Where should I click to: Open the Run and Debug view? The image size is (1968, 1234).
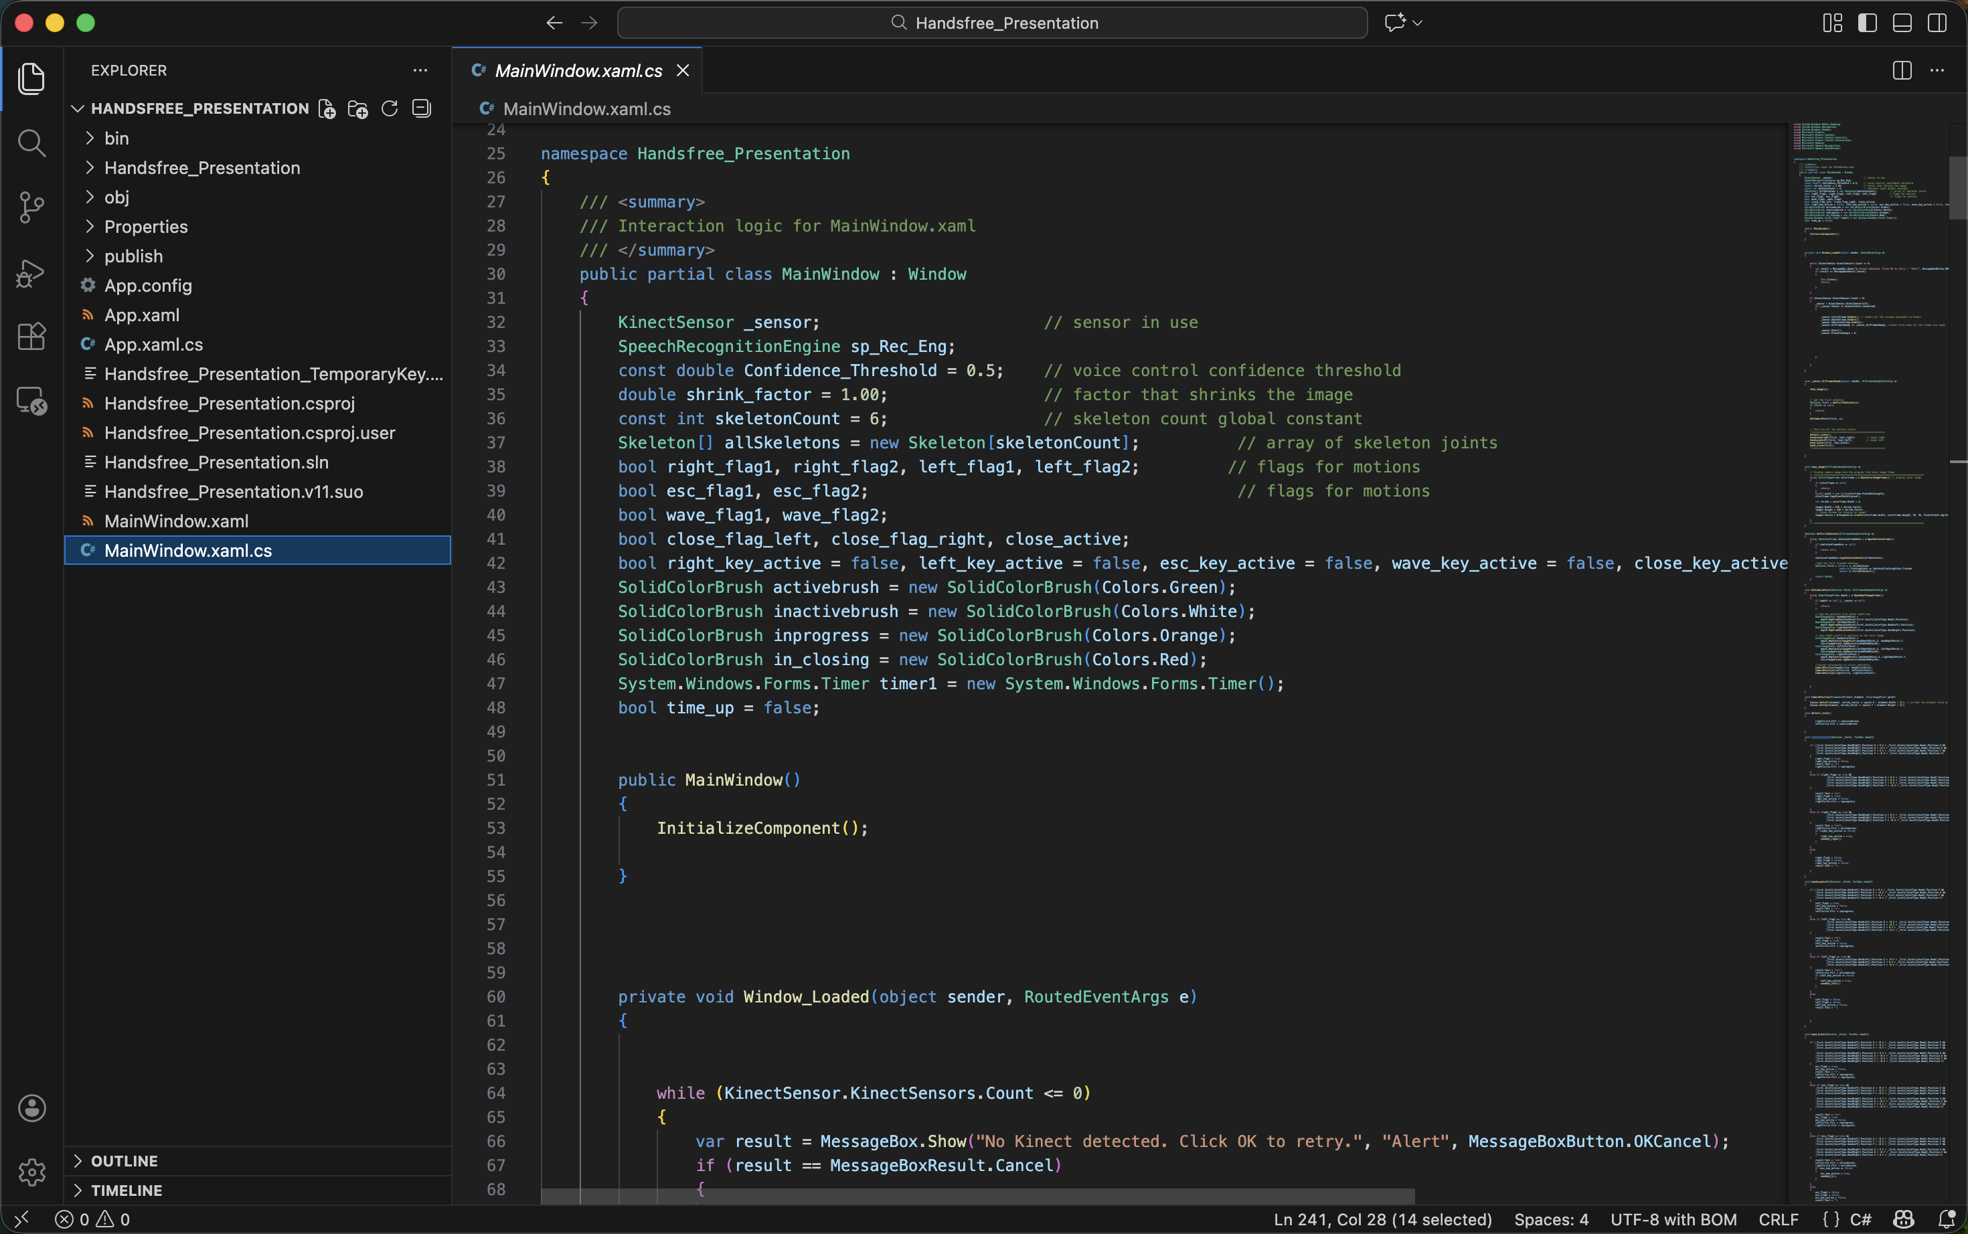click(31, 272)
